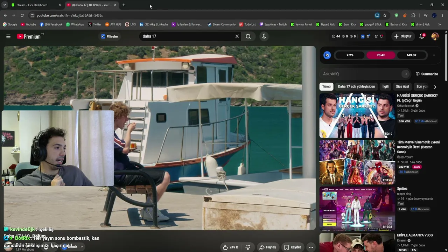Submit Ask vidIQ arrow button
Image resolution: width=448 pixels, height=252 pixels.
(406, 74)
